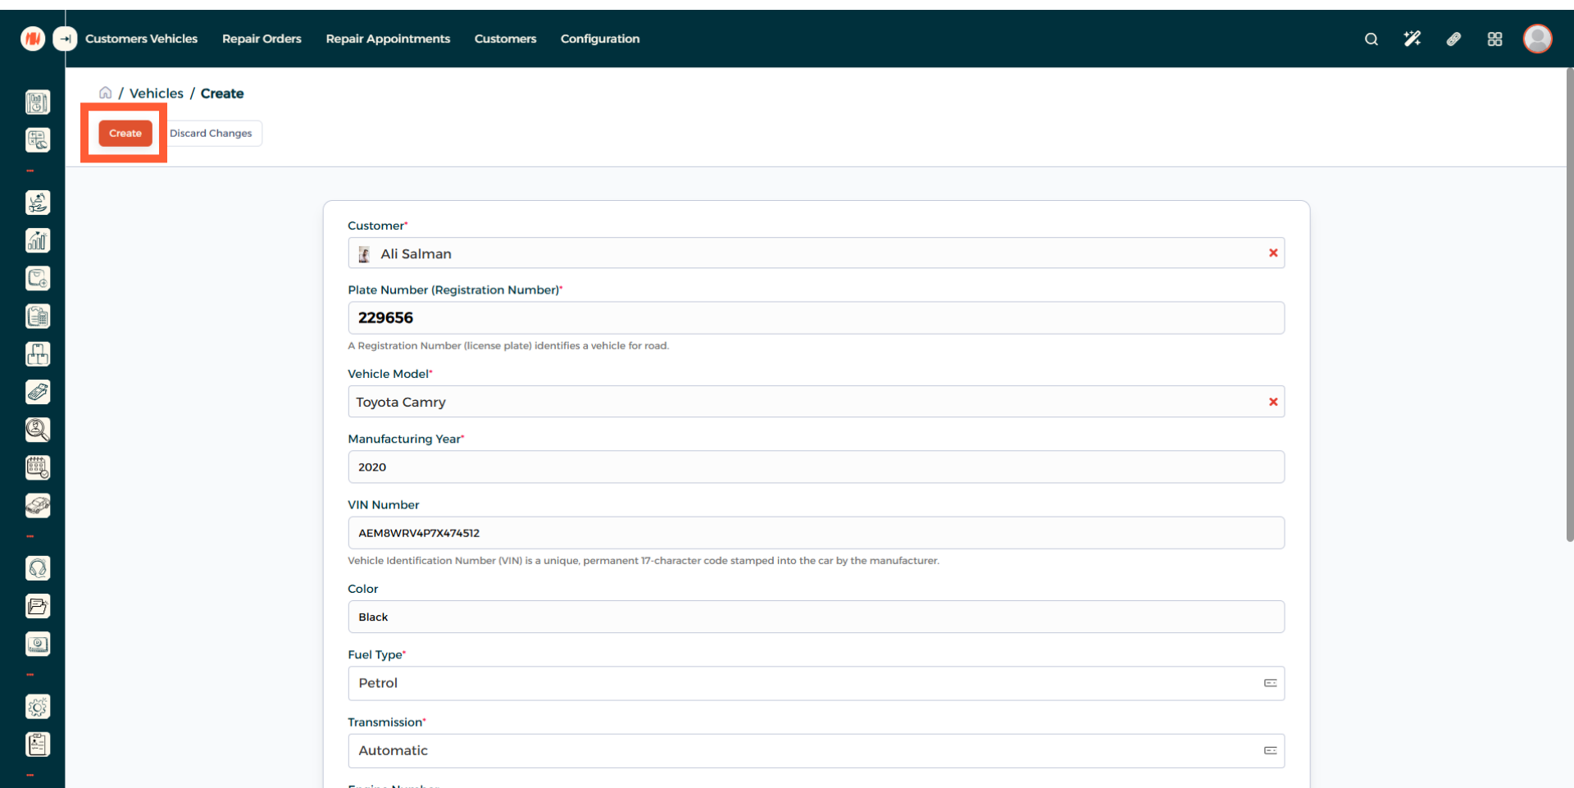Click the magic wand icon in header
This screenshot has width=1574, height=788.
[1412, 39]
